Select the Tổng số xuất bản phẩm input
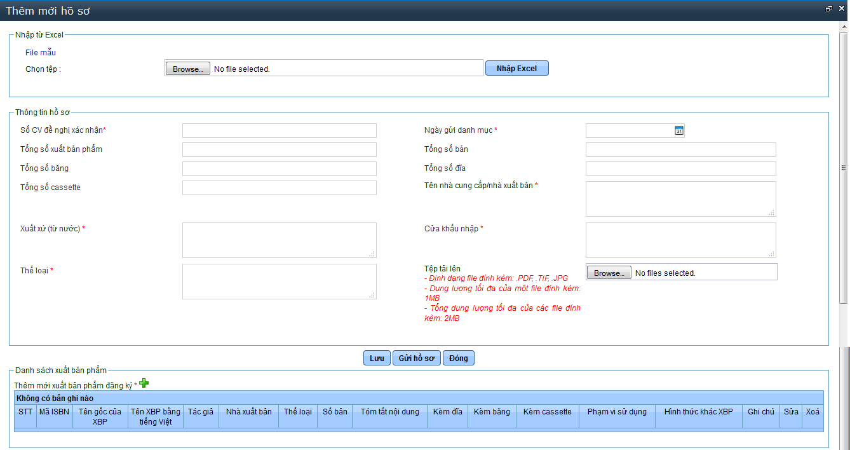The image size is (850, 450). 279,150
